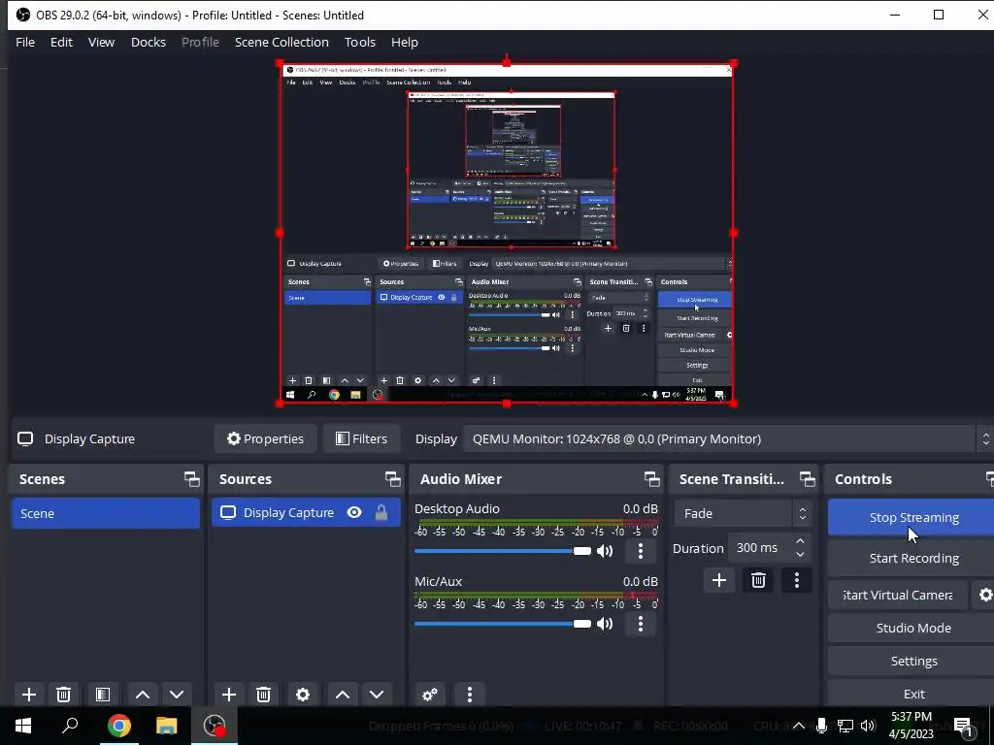994x745 pixels.
Task: Toggle Display Capture lock icon
Action: [381, 512]
